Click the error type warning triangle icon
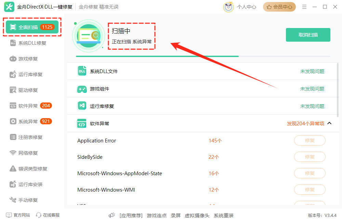This screenshot has height=222, width=342. click(x=13, y=168)
